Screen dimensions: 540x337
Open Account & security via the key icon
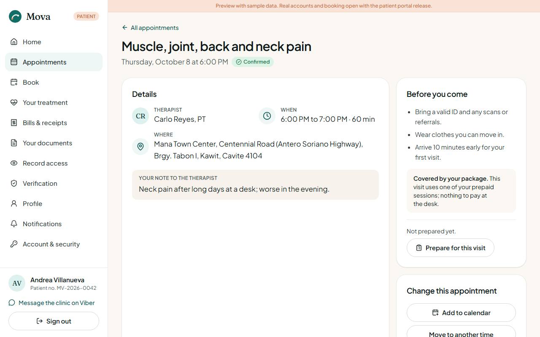coord(14,244)
